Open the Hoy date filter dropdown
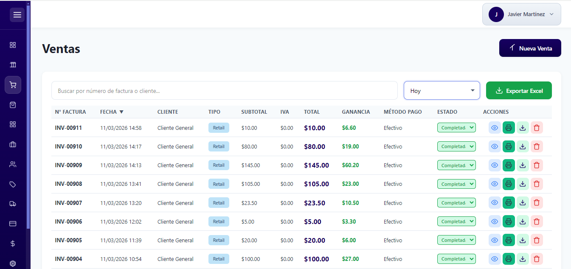This screenshot has width=571, height=269. tap(442, 91)
